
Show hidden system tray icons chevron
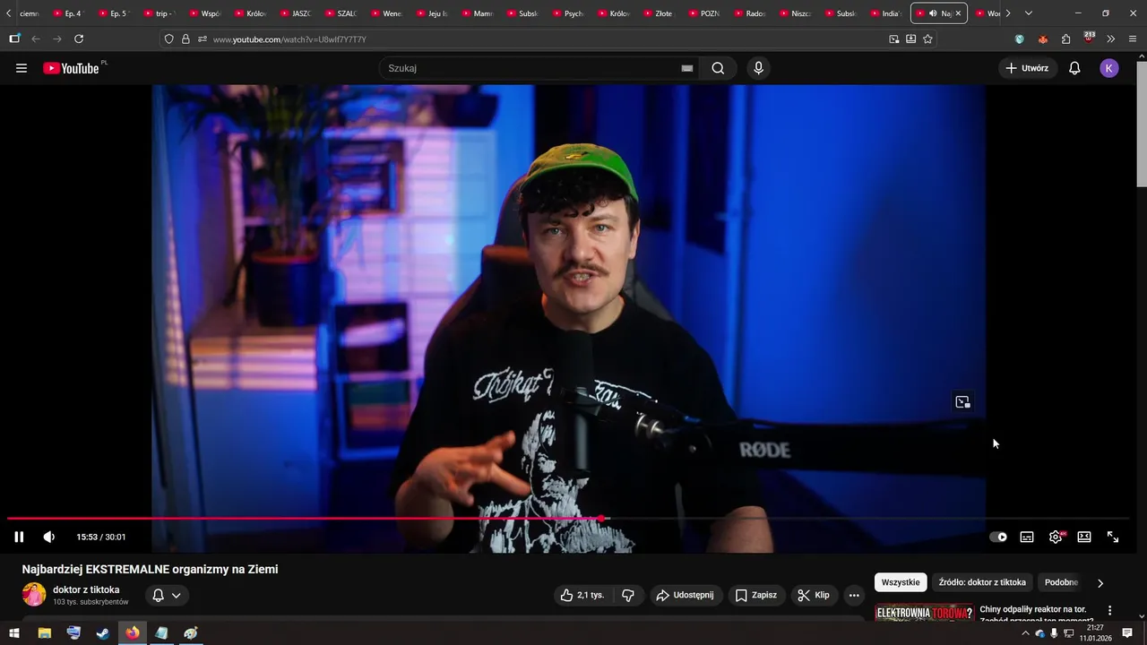click(x=1025, y=633)
